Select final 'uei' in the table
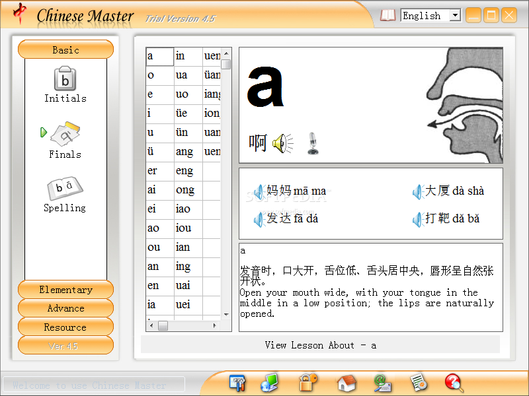 (188, 306)
